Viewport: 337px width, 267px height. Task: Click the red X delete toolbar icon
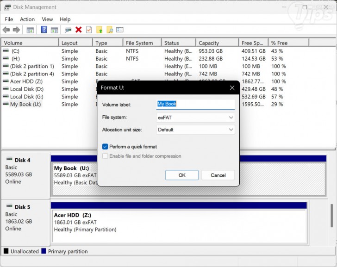(x=79, y=30)
